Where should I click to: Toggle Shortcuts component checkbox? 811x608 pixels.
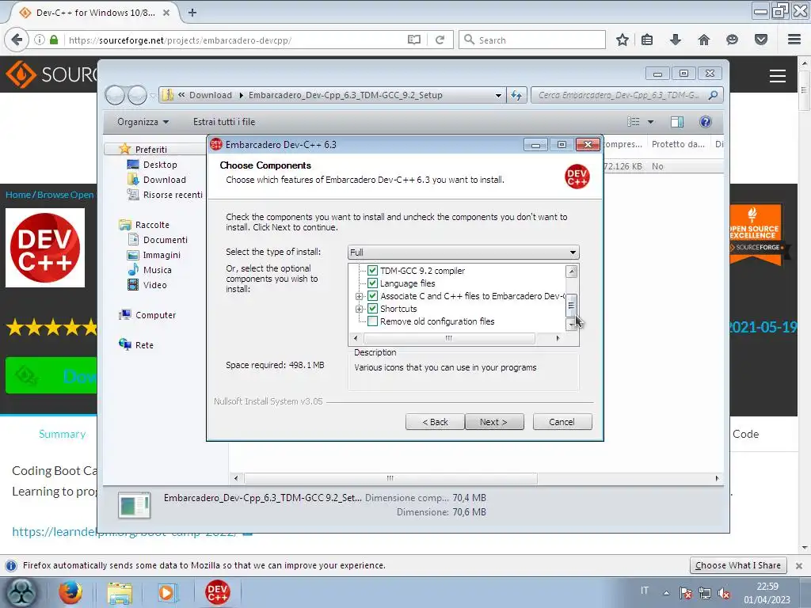coord(372,309)
